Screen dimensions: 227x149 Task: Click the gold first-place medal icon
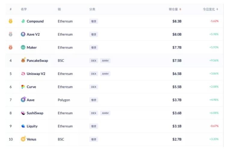(11, 21)
